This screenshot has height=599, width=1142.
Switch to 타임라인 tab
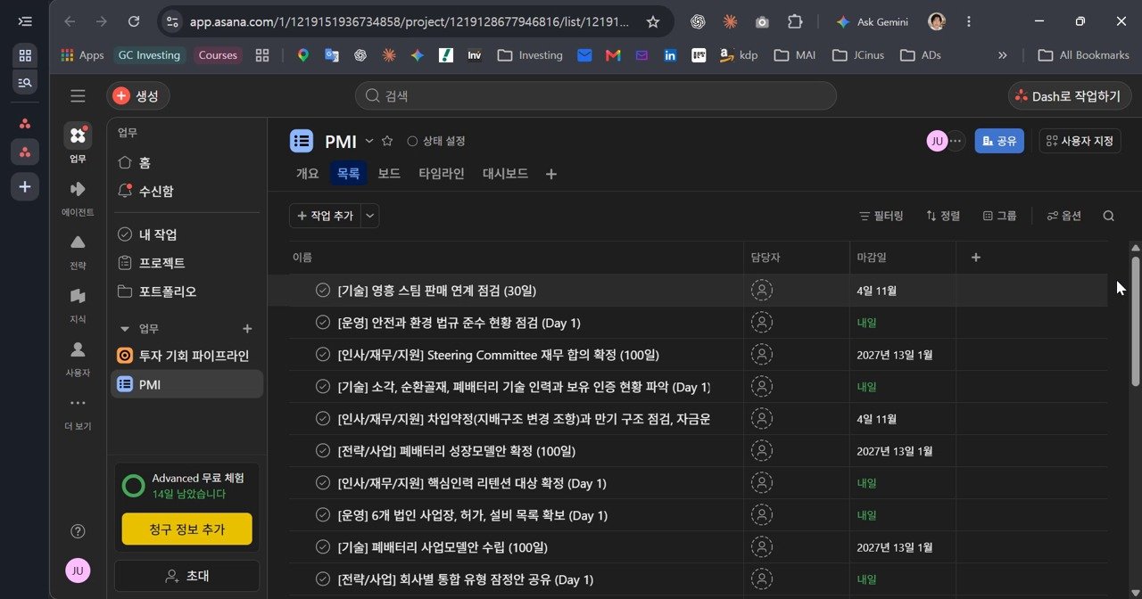click(442, 174)
